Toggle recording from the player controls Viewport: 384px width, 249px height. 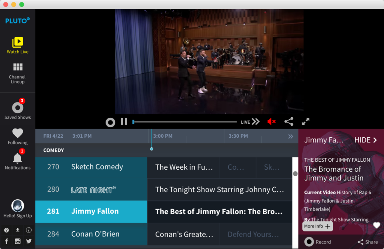tap(110, 122)
